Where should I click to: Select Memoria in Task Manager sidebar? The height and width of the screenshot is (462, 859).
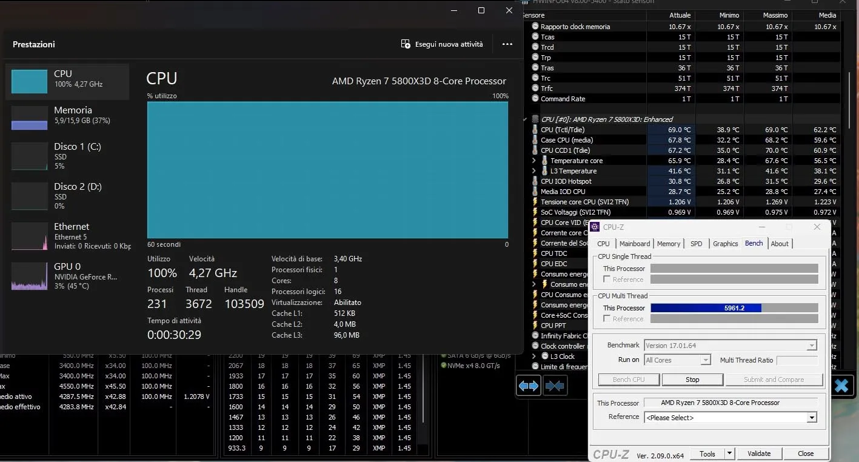coord(67,118)
